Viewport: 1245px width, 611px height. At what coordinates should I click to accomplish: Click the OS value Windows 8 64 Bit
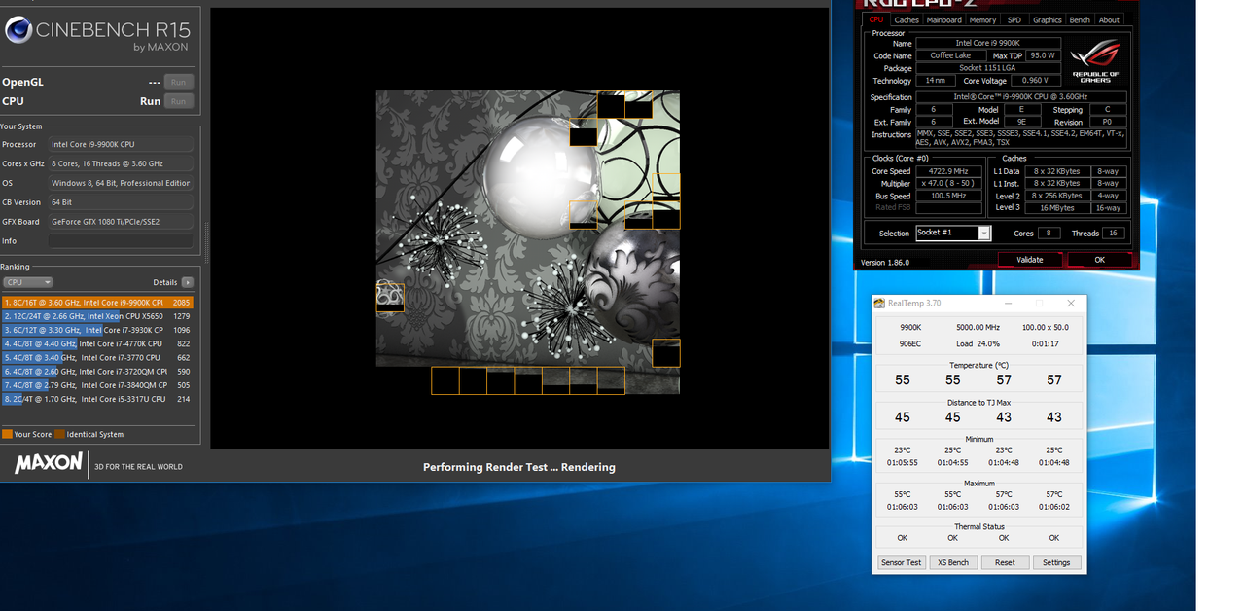coord(121,183)
